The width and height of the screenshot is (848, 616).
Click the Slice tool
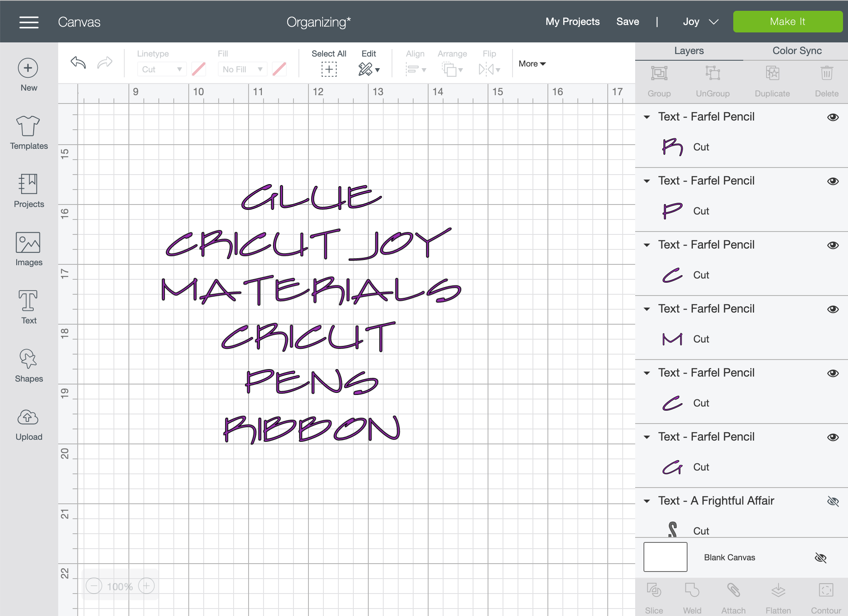point(654,599)
